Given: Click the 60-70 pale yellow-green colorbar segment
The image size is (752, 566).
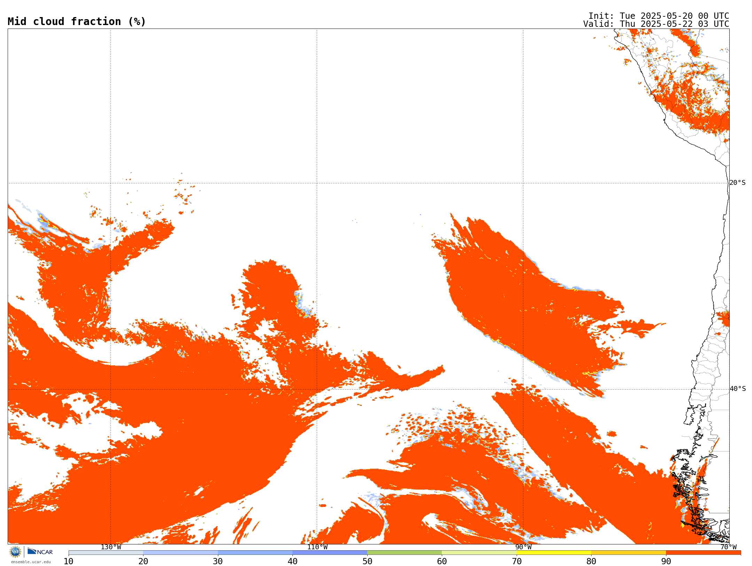Looking at the screenshot, I should tap(479, 553).
